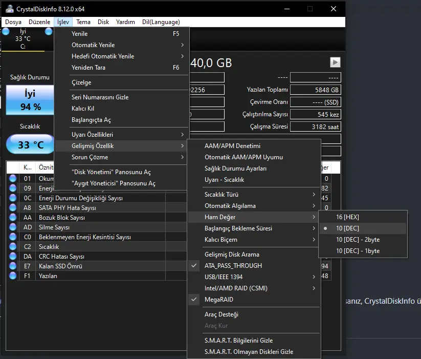Toggle the ATA_PASS_THROUGH checkmark option

click(x=254, y=265)
